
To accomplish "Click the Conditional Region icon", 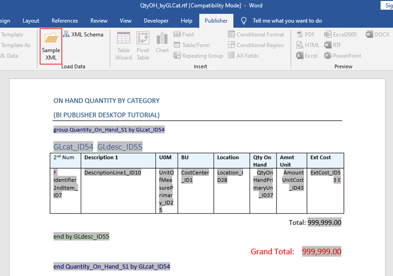I will [231, 45].
